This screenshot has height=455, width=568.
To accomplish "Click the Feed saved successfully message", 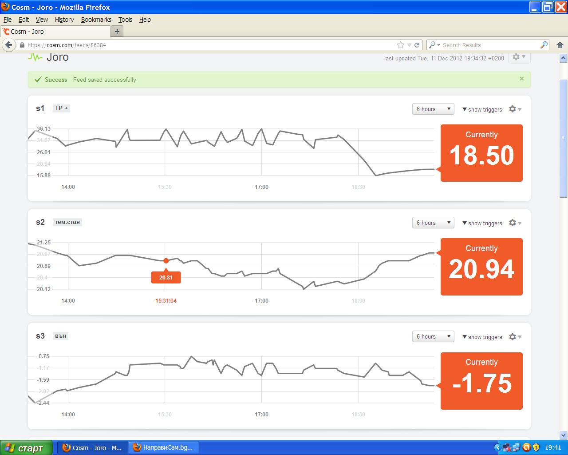I will point(105,80).
